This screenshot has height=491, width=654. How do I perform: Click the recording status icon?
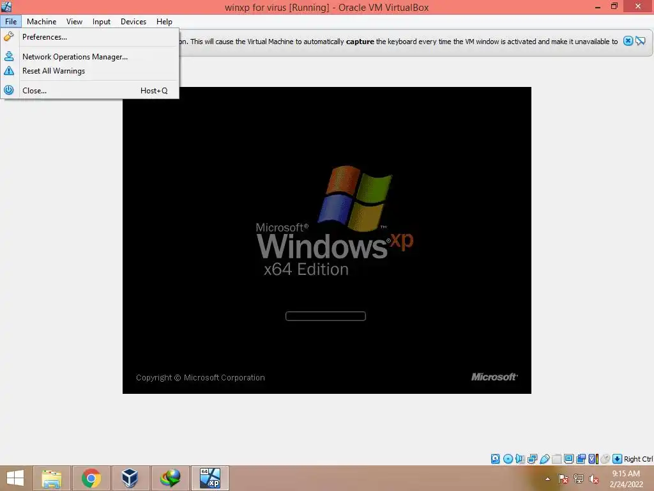coord(581,459)
